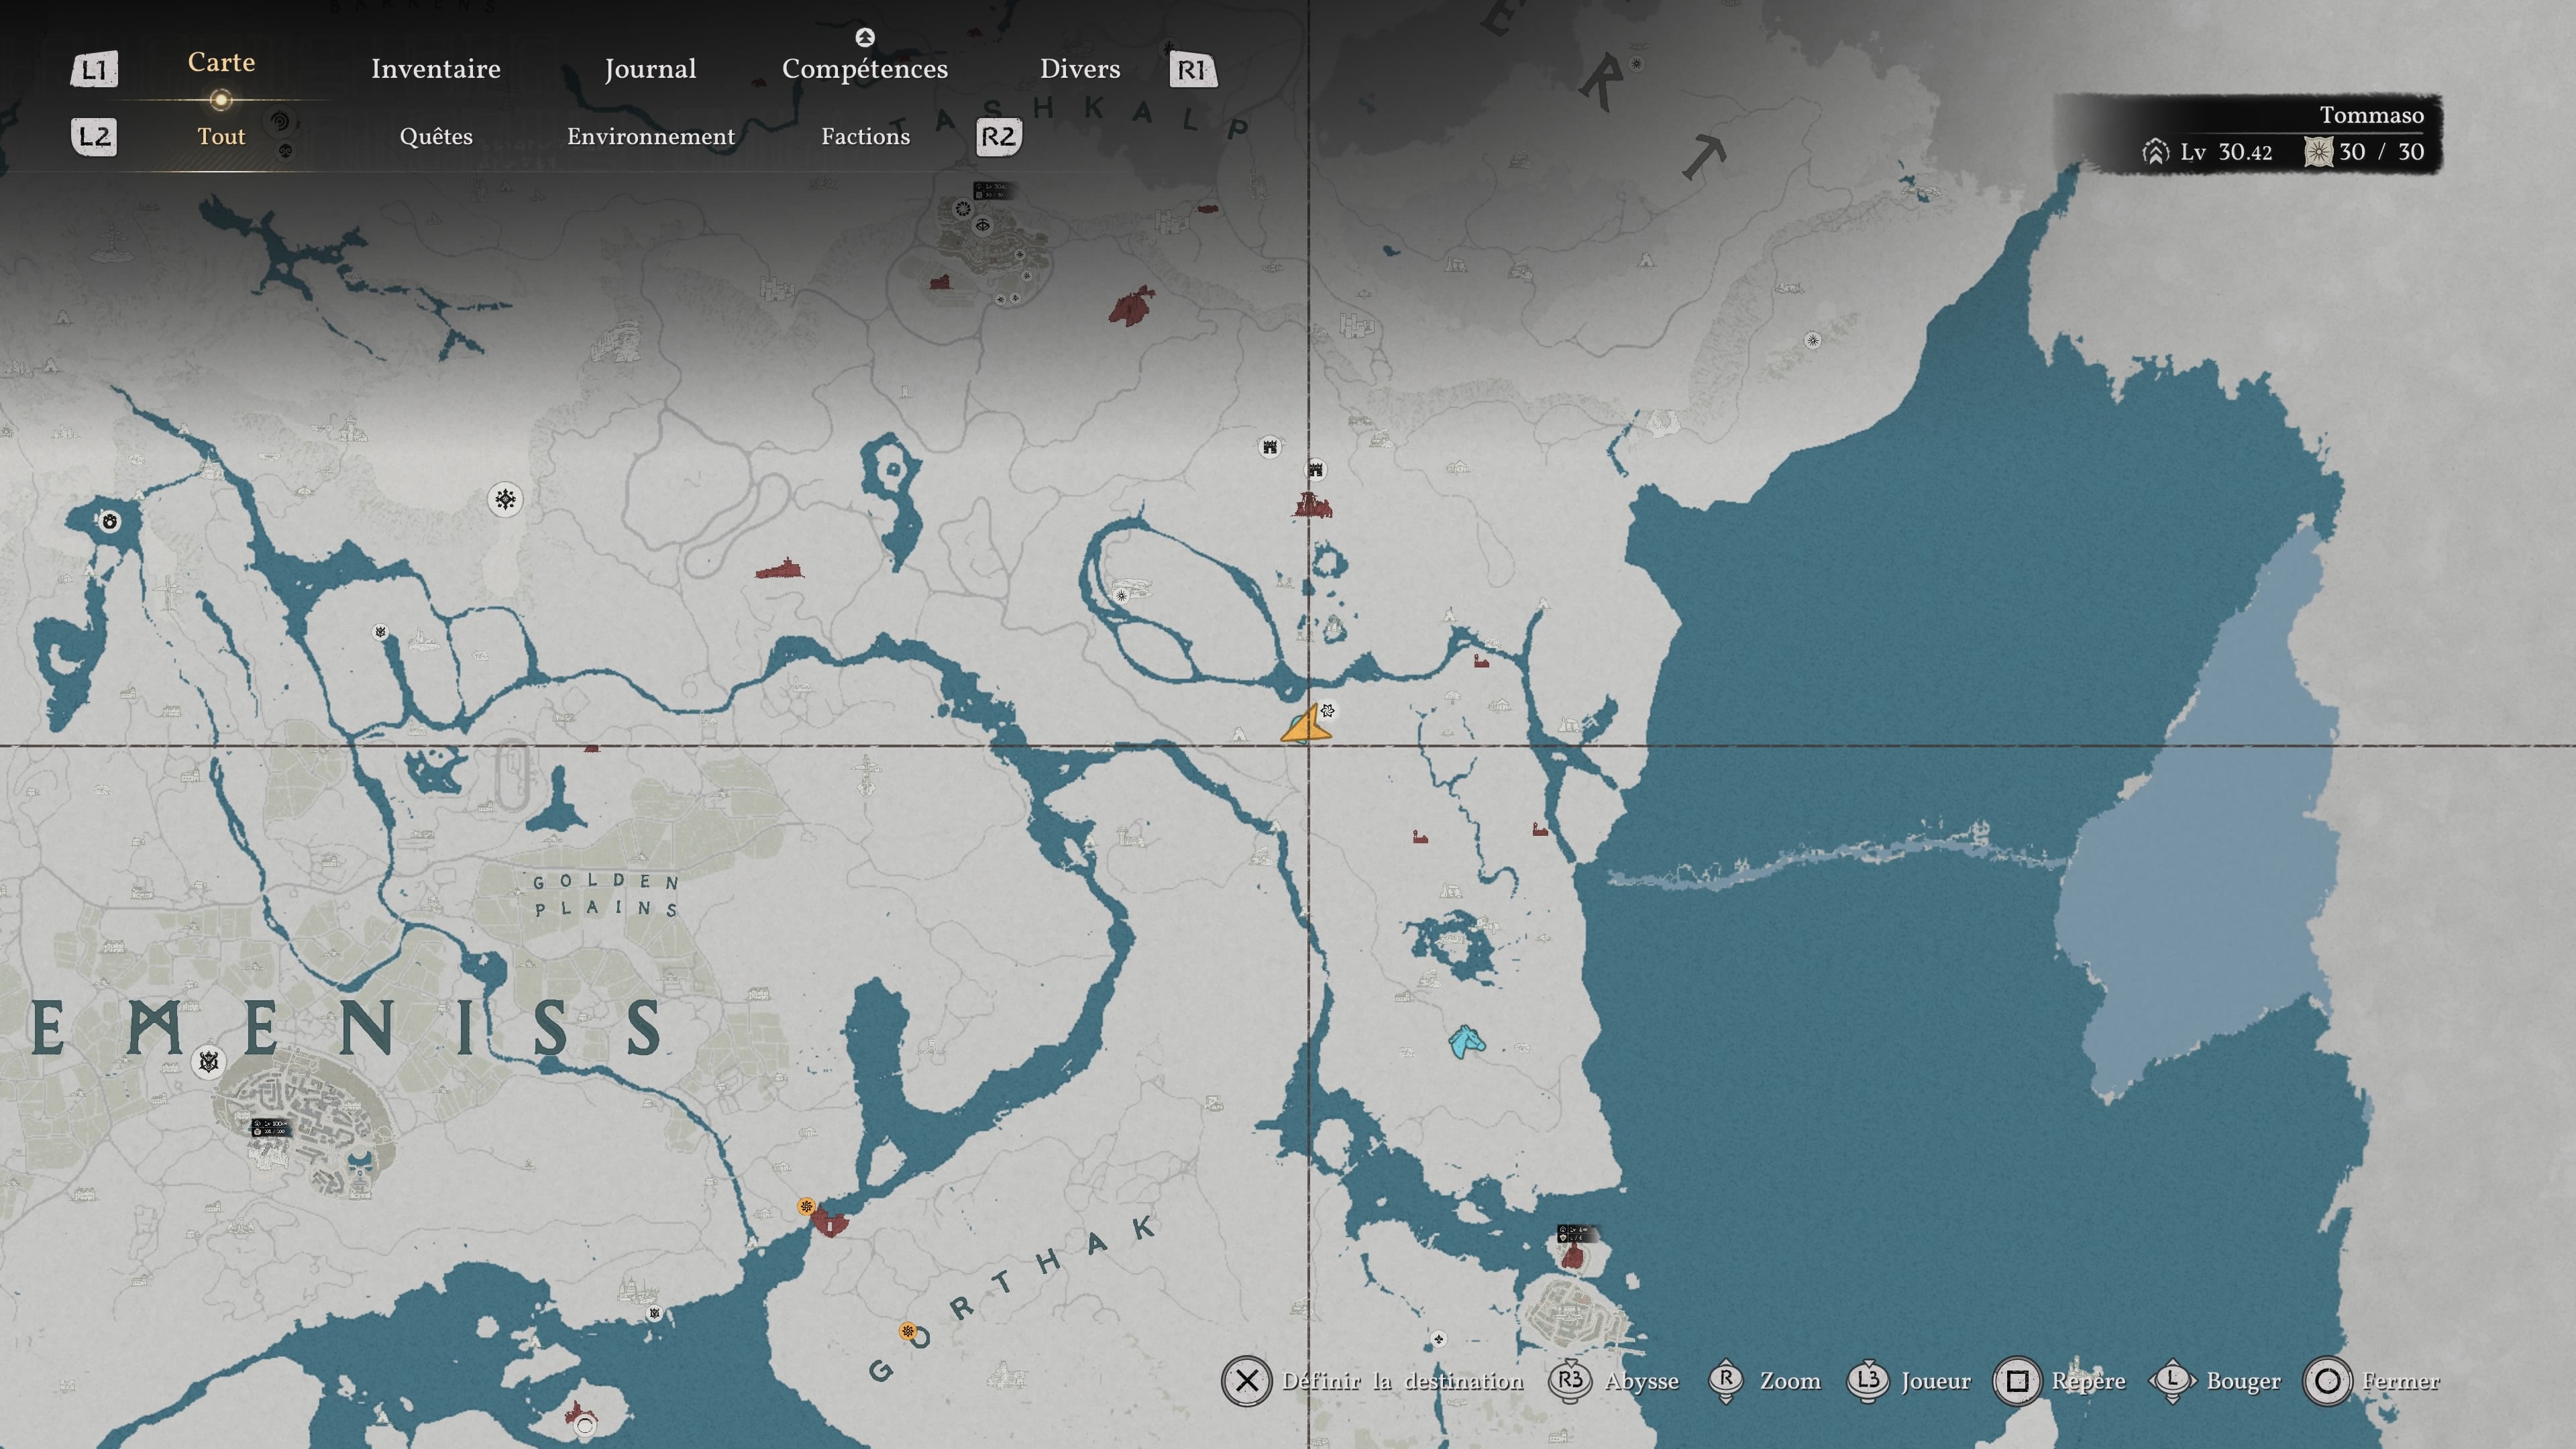Screen dimensions: 2576x1449
Task: Select the right castle tower map marker
Action: [x=1316, y=469]
